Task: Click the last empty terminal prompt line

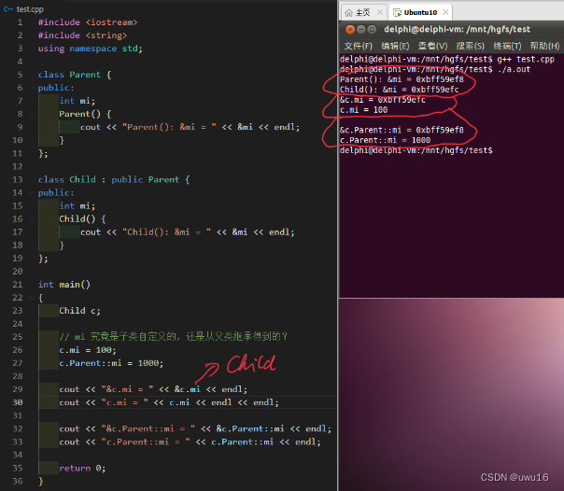Action: [416, 150]
